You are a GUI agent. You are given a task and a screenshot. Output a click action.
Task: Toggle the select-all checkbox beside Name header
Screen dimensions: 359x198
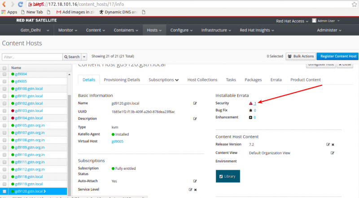[4, 68]
